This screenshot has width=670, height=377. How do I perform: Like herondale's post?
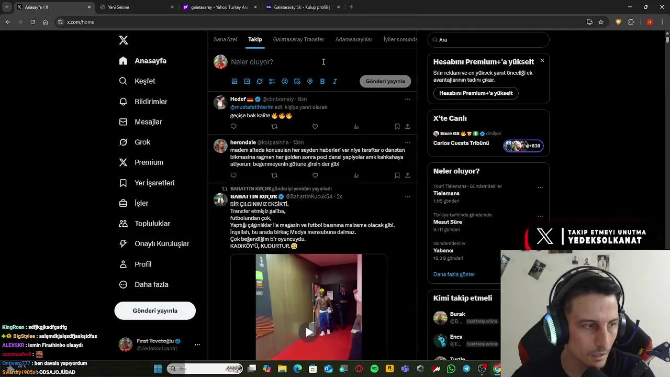[315, 175]
